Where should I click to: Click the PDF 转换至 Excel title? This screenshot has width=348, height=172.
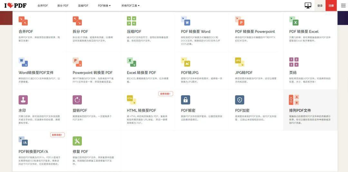[304, 32]
